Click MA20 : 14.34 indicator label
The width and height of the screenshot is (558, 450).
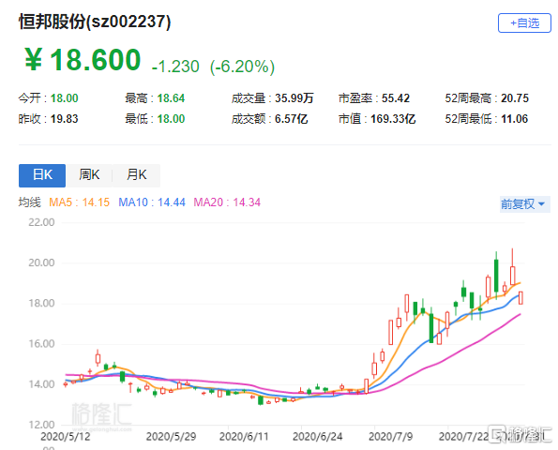227,202
